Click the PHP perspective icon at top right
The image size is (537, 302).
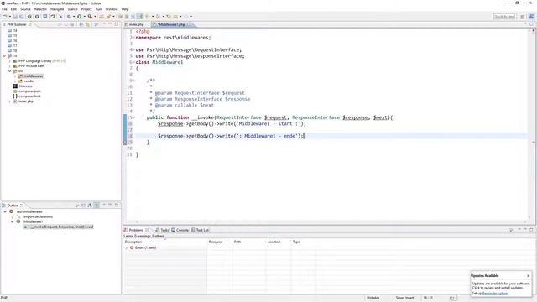click(531, 17)
